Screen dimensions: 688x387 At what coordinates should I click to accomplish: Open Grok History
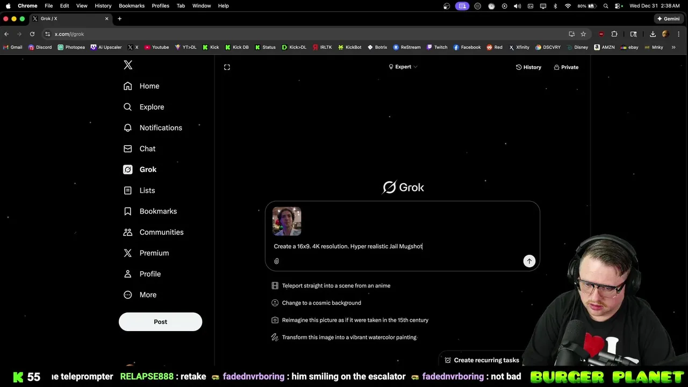pos(528,67)
